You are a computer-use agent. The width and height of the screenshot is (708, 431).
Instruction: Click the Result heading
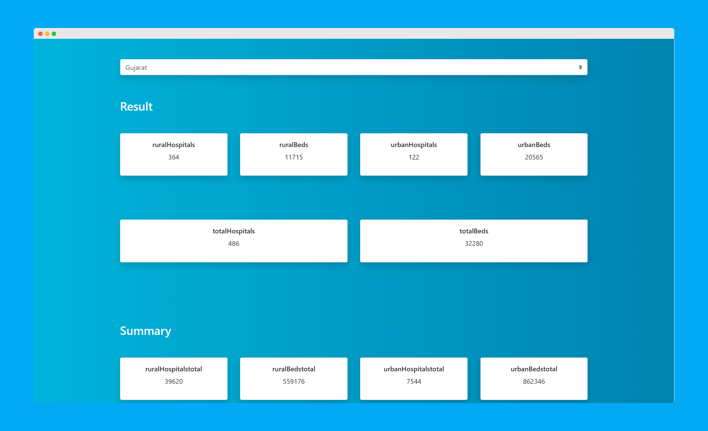pos(136,107)
